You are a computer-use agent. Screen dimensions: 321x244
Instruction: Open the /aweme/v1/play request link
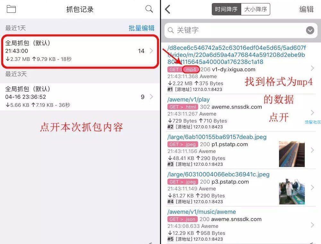(188, 100)
